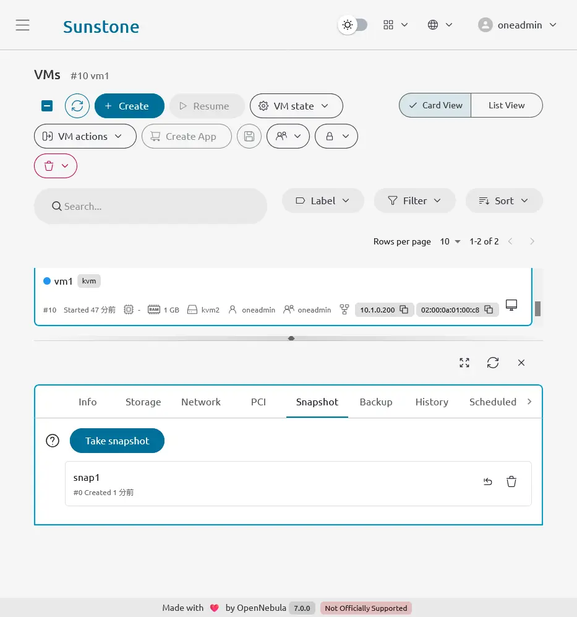Refresh the VMs list
The height and width of the screenshot is (617, 577).
(x=77, y=106)
